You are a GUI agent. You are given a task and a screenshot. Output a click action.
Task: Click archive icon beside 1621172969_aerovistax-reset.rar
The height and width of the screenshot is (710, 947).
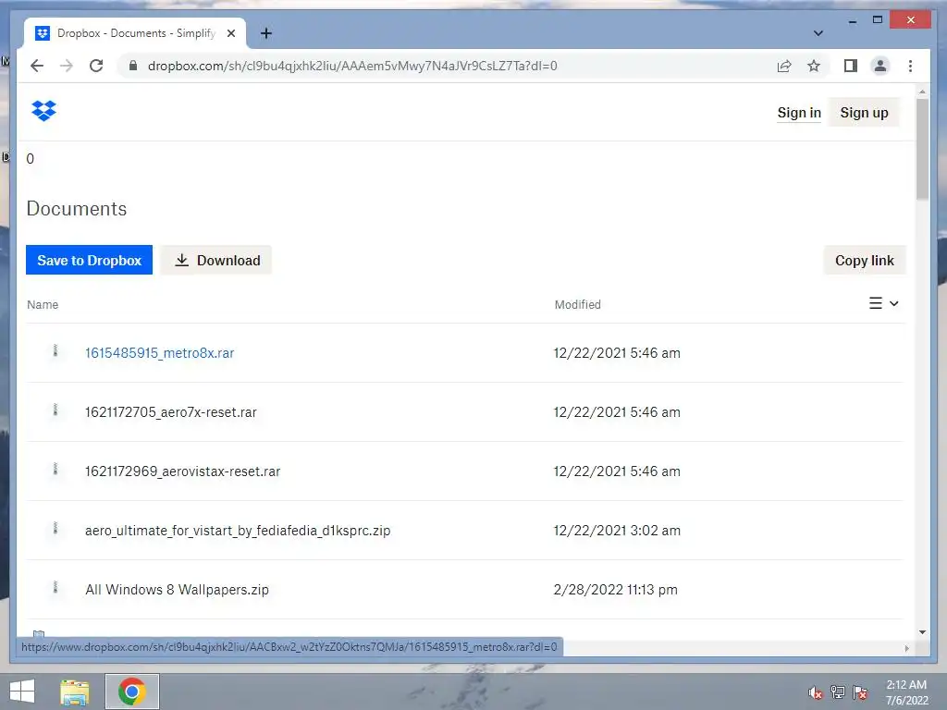55,469
